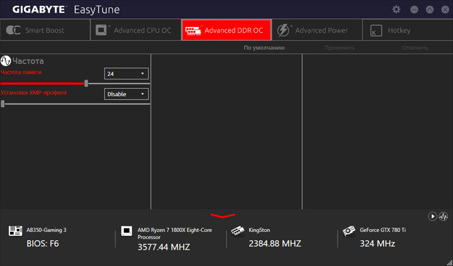The height and width of the screenshot is (266, 453).
Task: Open the EasyTune settings gear
Action: tap(396, 9)
